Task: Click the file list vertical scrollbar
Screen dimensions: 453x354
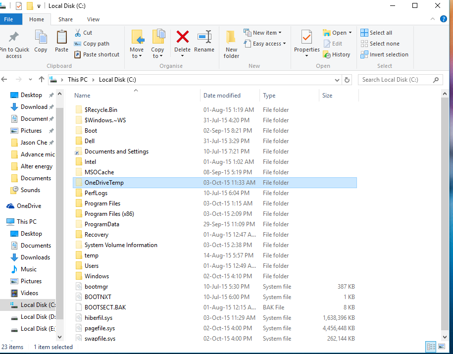Action: [x=445, y=214]
